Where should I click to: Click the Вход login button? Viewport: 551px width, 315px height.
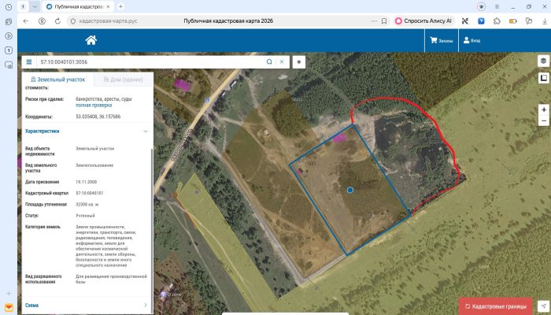(471, 40)
